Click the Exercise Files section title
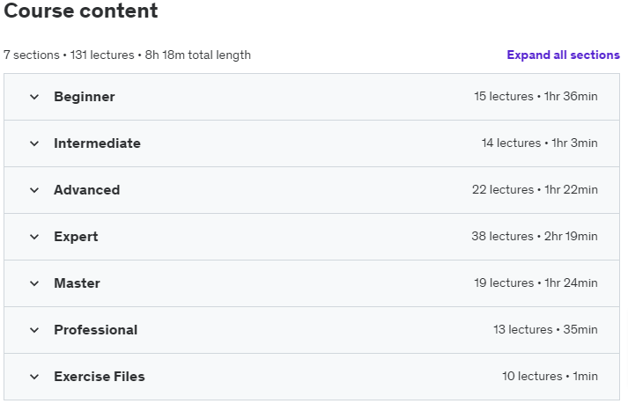 (100, 376)
